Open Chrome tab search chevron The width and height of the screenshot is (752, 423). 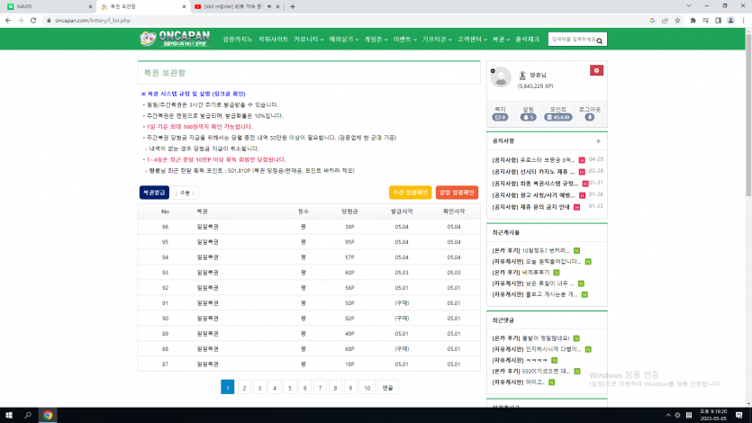tap(689, 6)
